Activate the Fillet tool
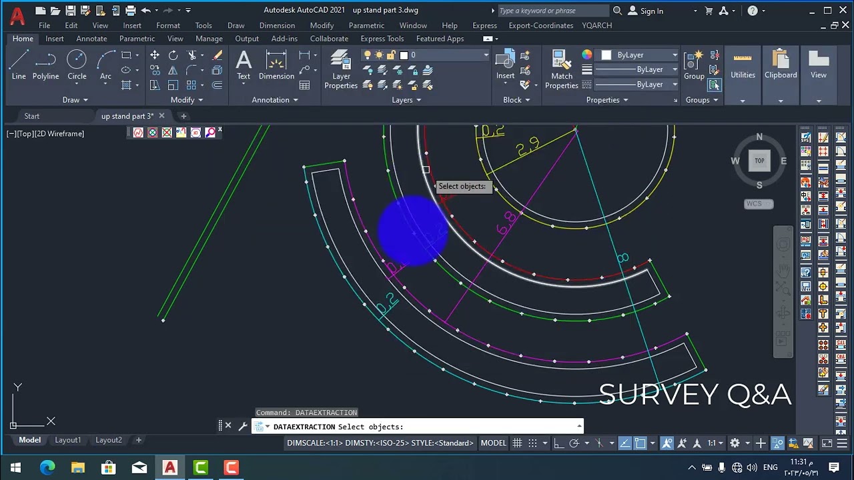Viewport: 854px width, 480px height. pyautogui.click(x=192, y=70)
